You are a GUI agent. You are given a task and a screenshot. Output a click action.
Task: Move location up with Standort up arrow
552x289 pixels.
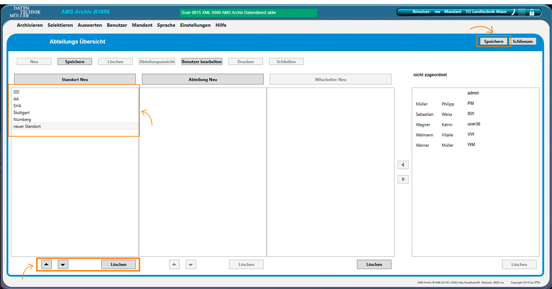point(46,264)
